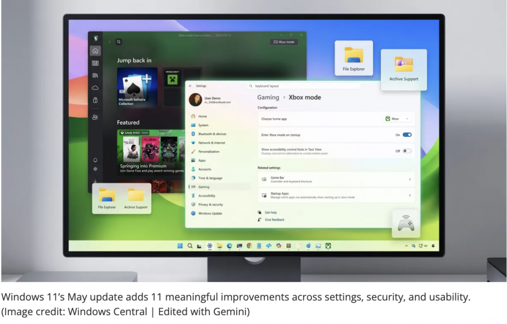Viewport: 507px width, 324px height.
Task: Open Cloud Gaming in the Xbox sidebar
Action: coord(96,88)
